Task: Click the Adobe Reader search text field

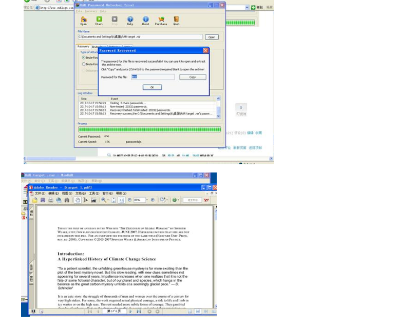Action: pos(193,200)
